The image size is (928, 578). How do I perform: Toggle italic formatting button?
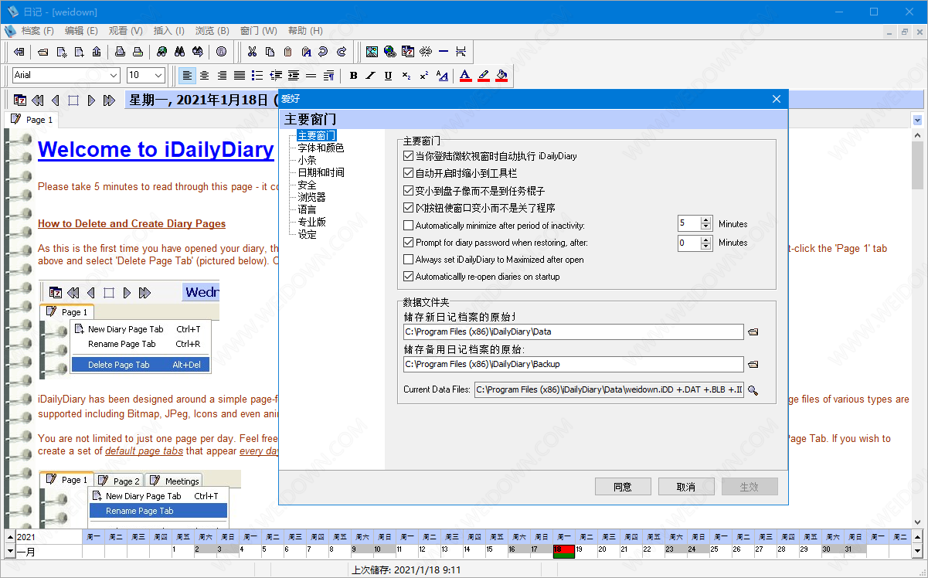tap(370, 75)
